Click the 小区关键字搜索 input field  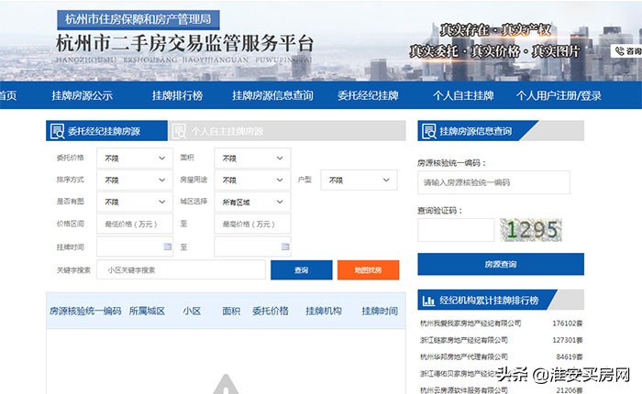tap(181, 270)
